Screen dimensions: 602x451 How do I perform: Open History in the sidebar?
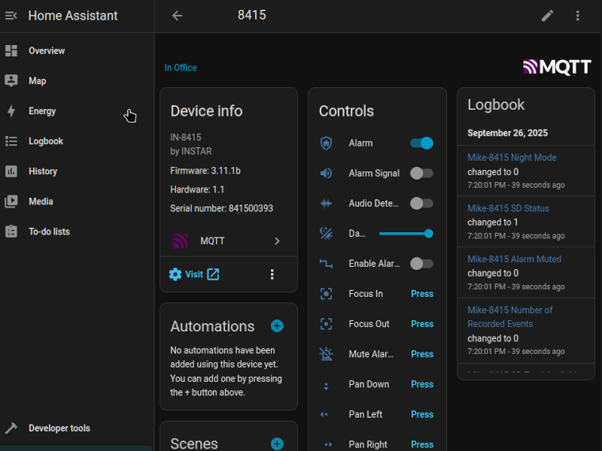tap(76, 171)
